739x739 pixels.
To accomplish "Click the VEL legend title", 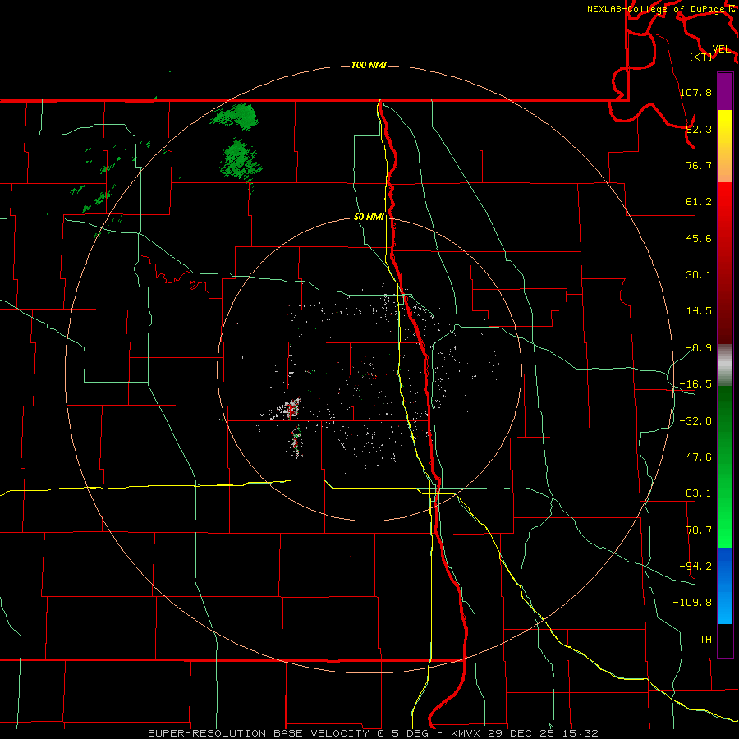I will click(x=721, y=49).
